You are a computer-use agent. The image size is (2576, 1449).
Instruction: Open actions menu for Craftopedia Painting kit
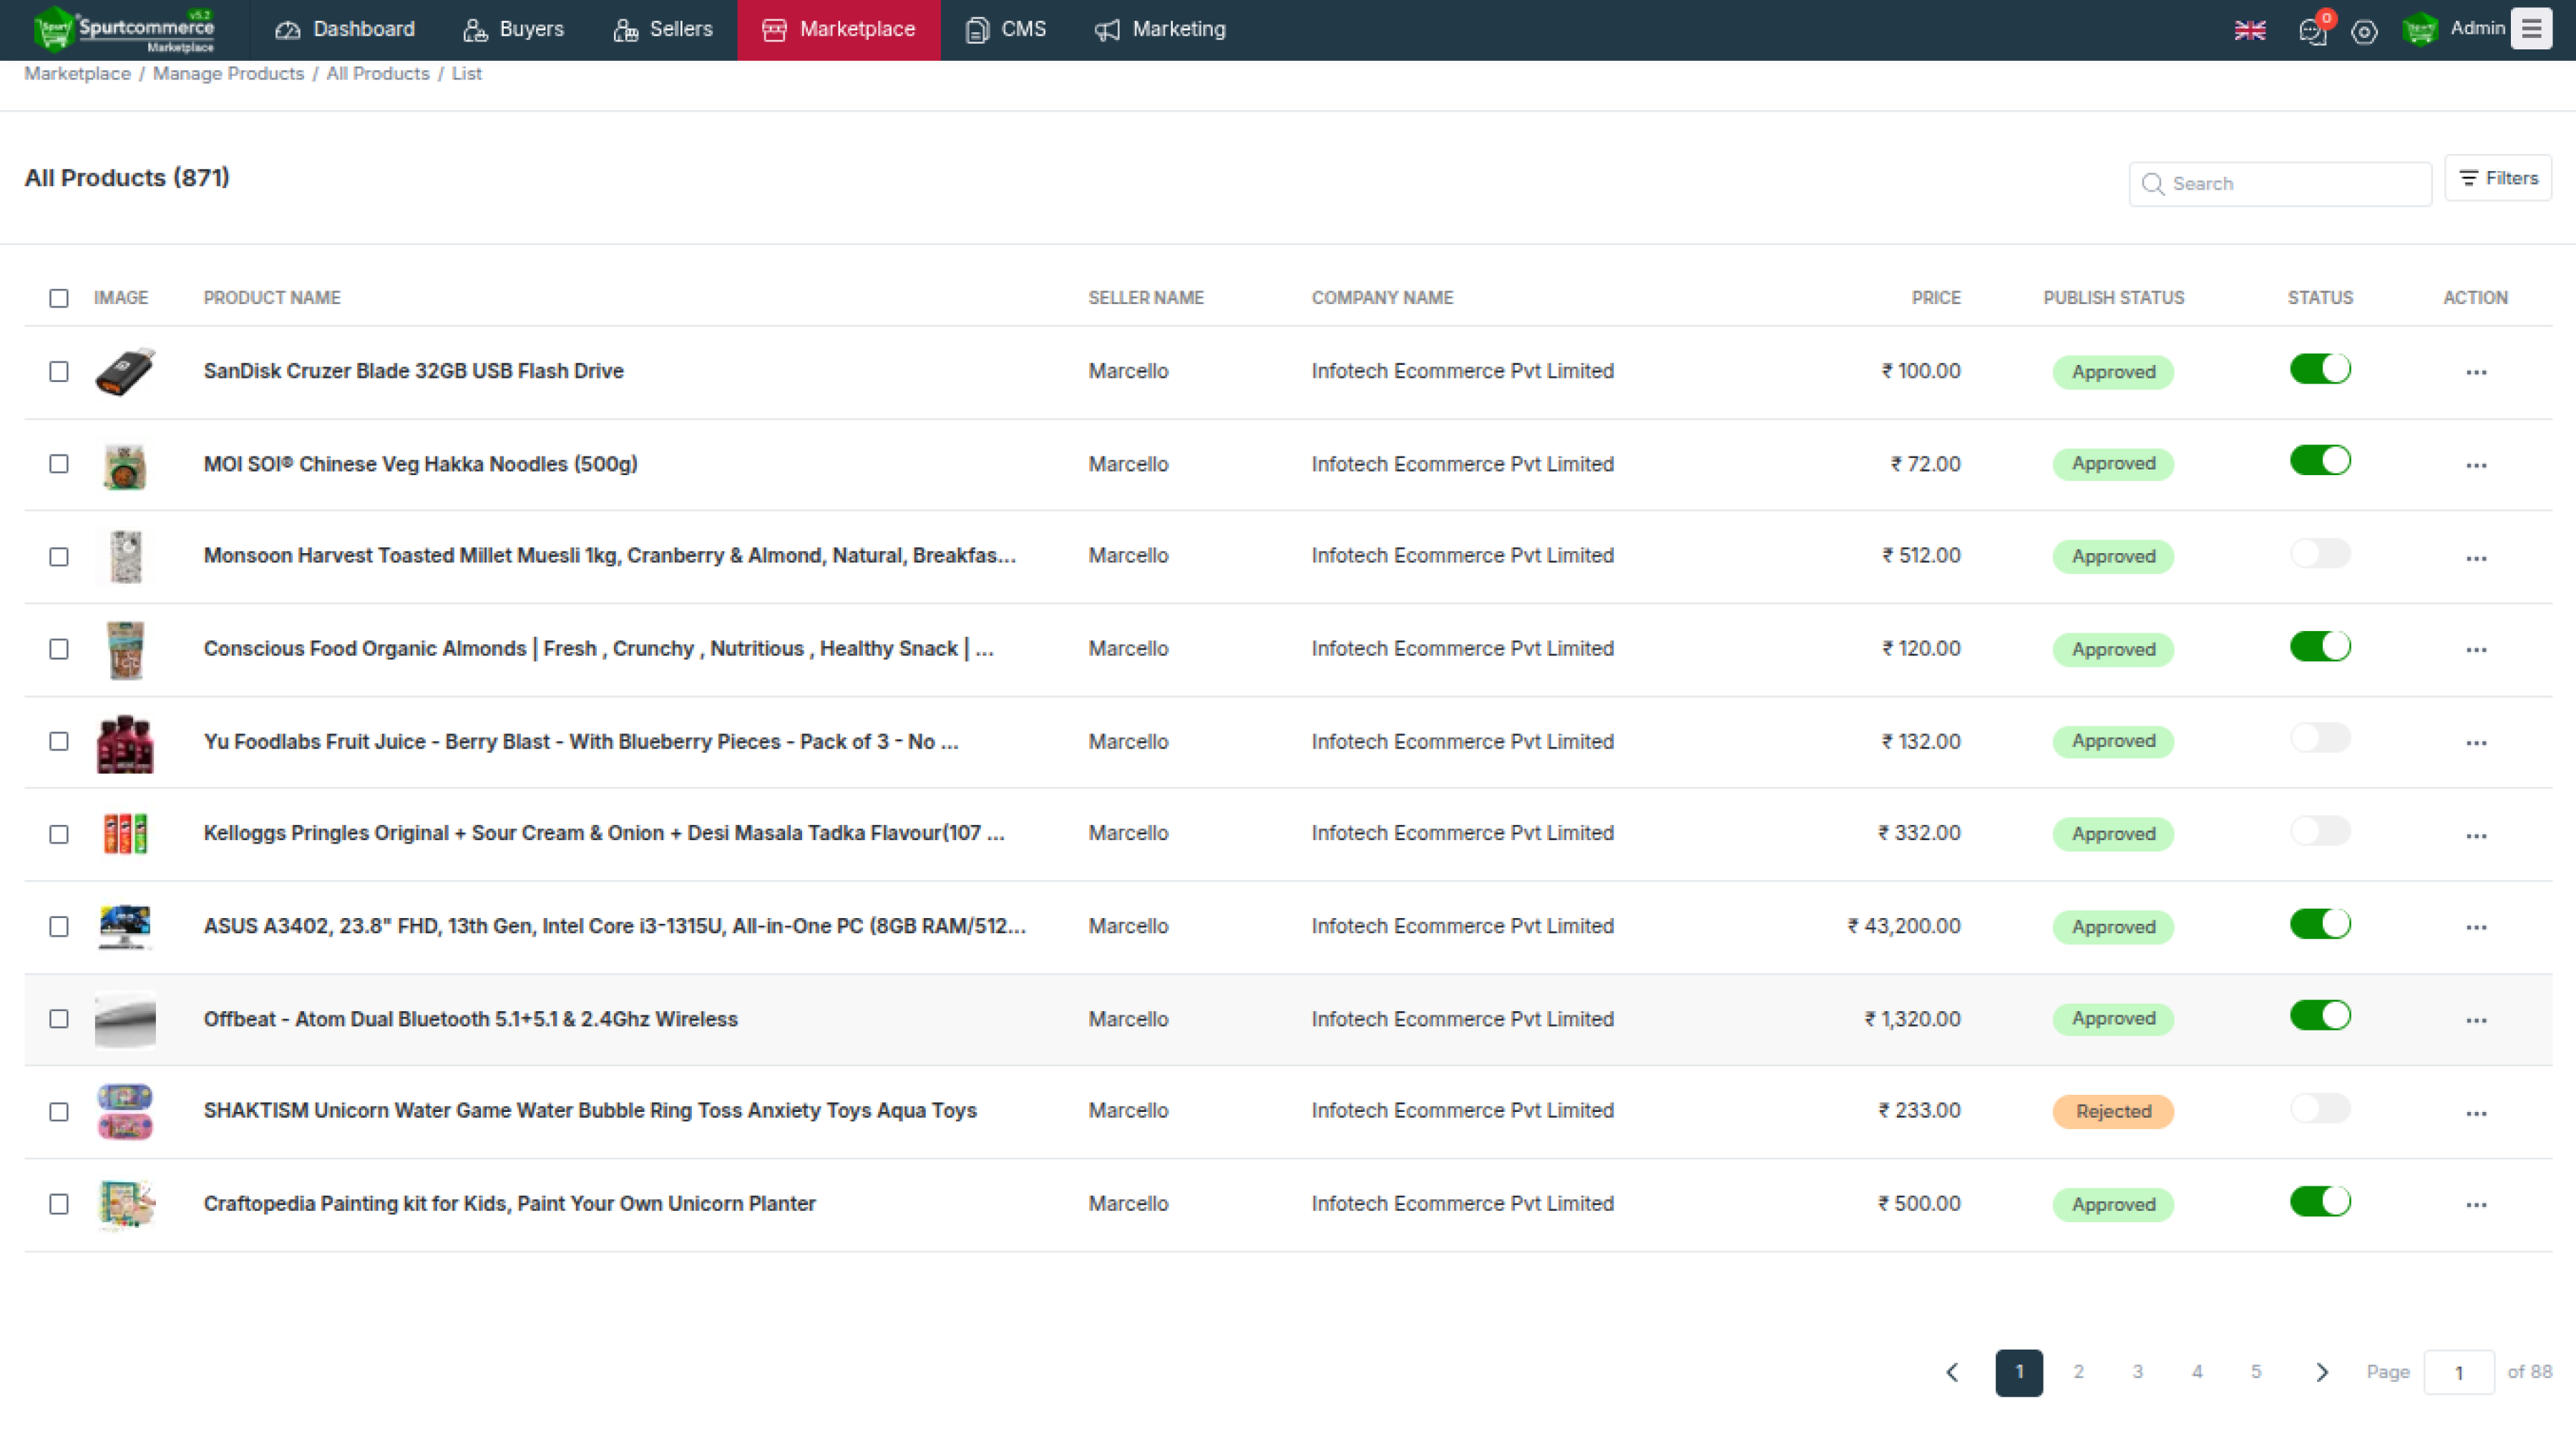point(2476,1205)
